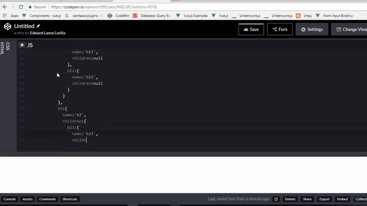Switch to the HTML editor tab
The height and width of the screenshot is (206, 367).
[x=2, y=49]
